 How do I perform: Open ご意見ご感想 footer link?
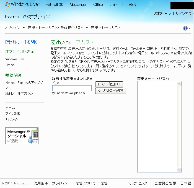[165, 183]
